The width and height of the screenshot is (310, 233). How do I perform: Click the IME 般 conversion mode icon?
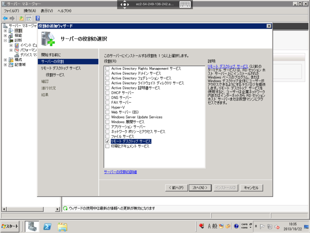click(x=215, y=226)
